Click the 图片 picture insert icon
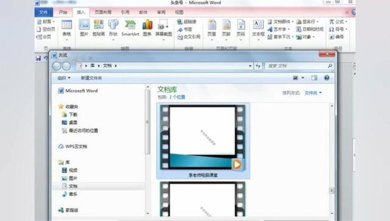Screen dimensions: 390x221 click(84, 28)
